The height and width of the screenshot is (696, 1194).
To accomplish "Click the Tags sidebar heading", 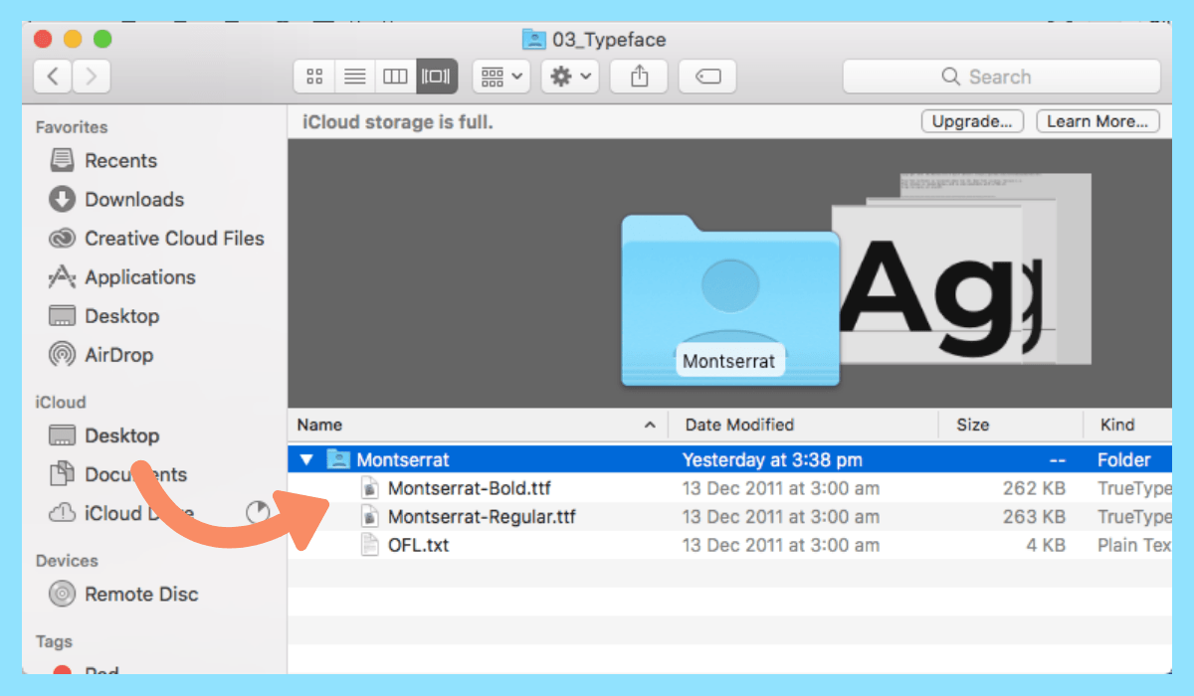I will 54,642.
